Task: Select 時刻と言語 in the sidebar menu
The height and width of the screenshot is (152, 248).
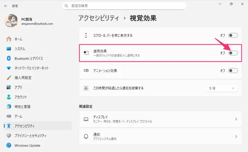Action: click(22, 107)
